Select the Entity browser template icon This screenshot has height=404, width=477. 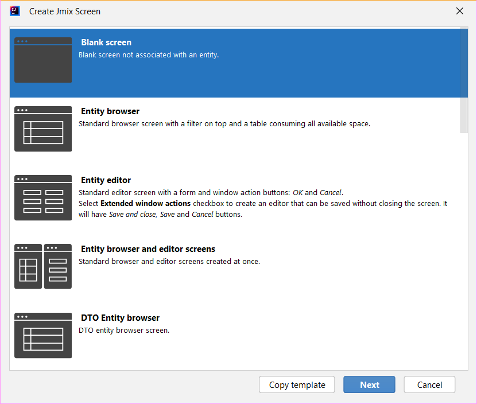point(43,129)
